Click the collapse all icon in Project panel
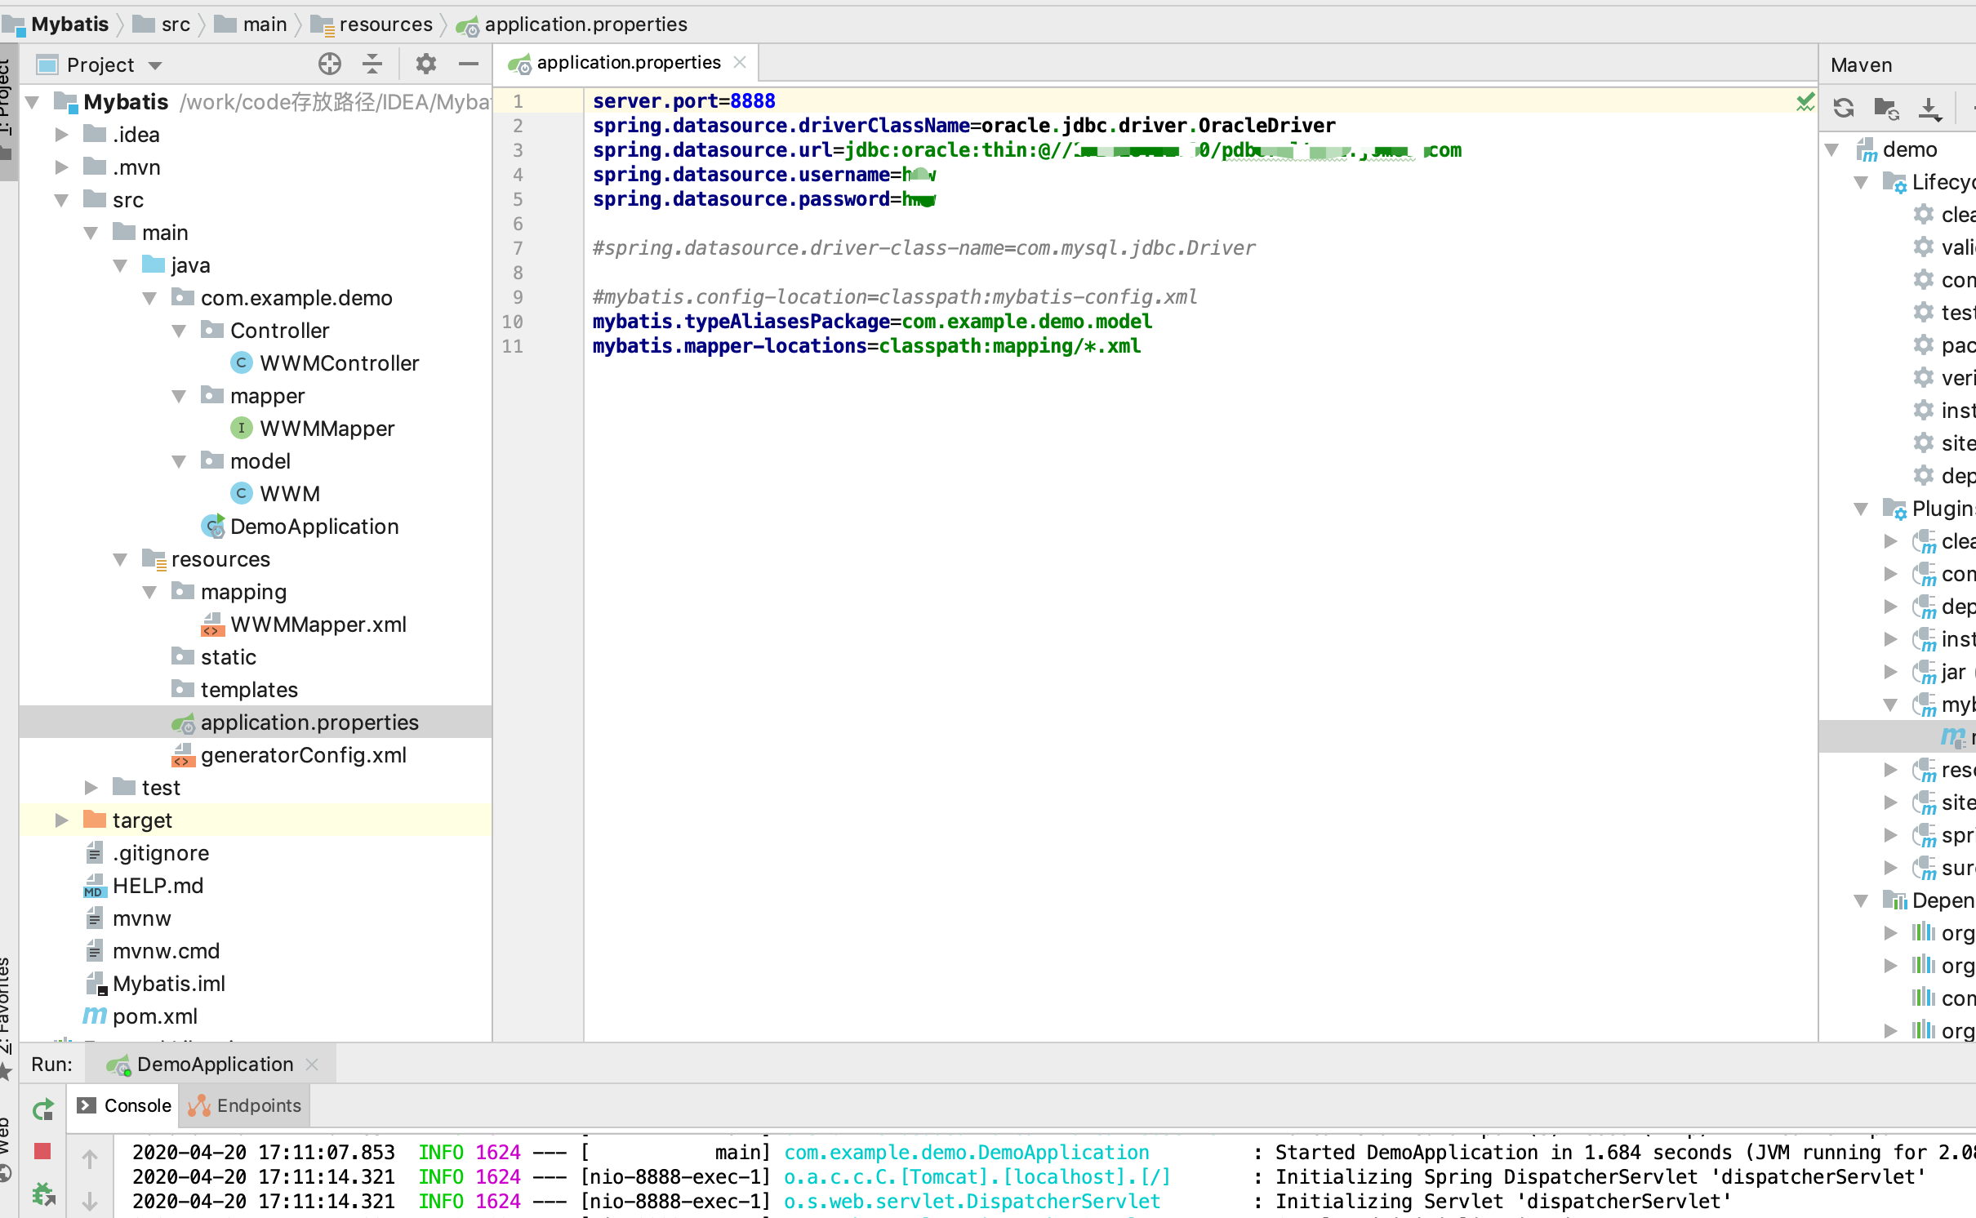The width and height of the screenshot is (1976, 1218). point(372,64)
